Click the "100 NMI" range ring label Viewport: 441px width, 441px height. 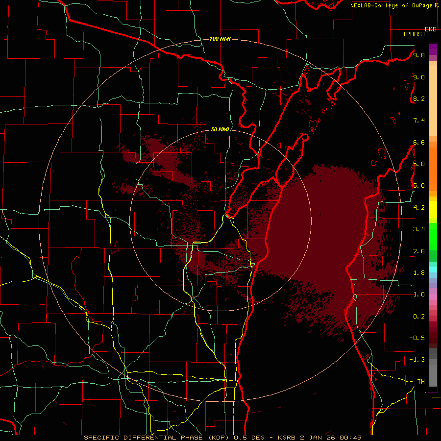click(220, 39)
